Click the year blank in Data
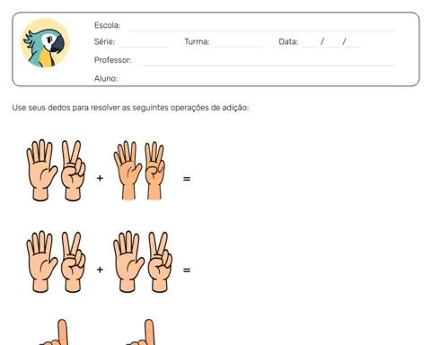The height and width of the screenshot is (345, 431). pos(354,47)
